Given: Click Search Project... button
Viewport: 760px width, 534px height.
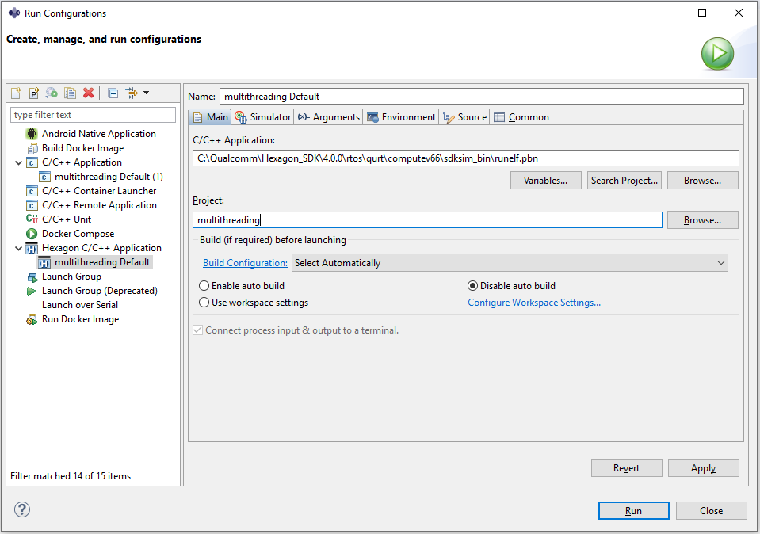Looking at the screenshot, I should tap(624, 181).
